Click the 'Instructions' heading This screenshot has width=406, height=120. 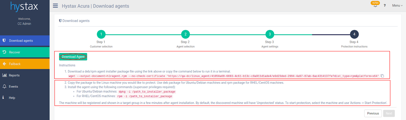tap(67, 65)
